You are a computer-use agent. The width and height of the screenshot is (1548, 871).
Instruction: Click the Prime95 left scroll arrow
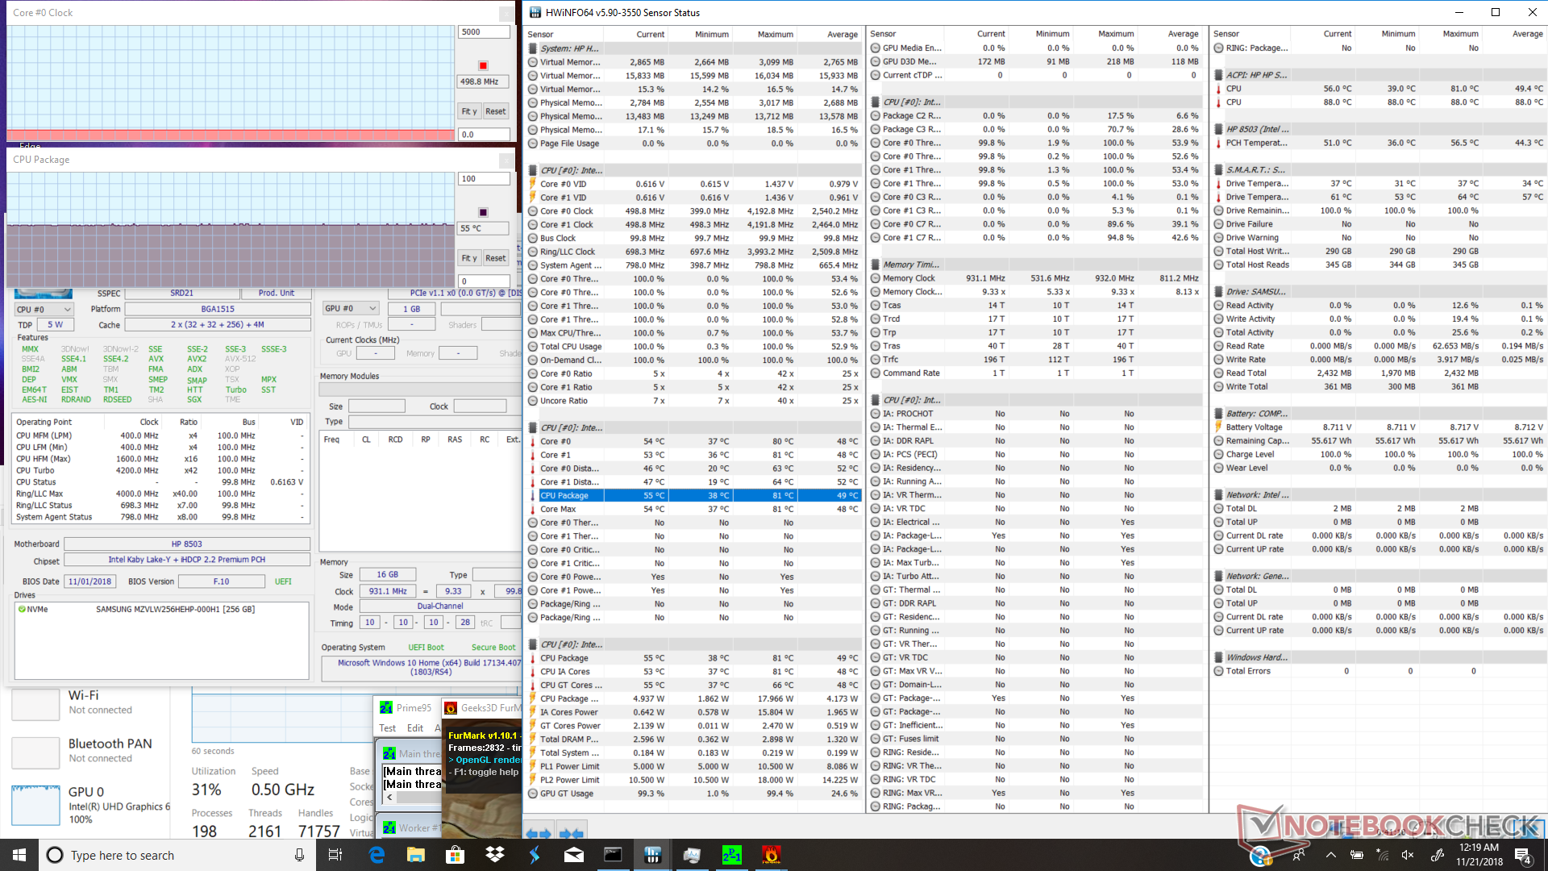click(x=389, y=798)
